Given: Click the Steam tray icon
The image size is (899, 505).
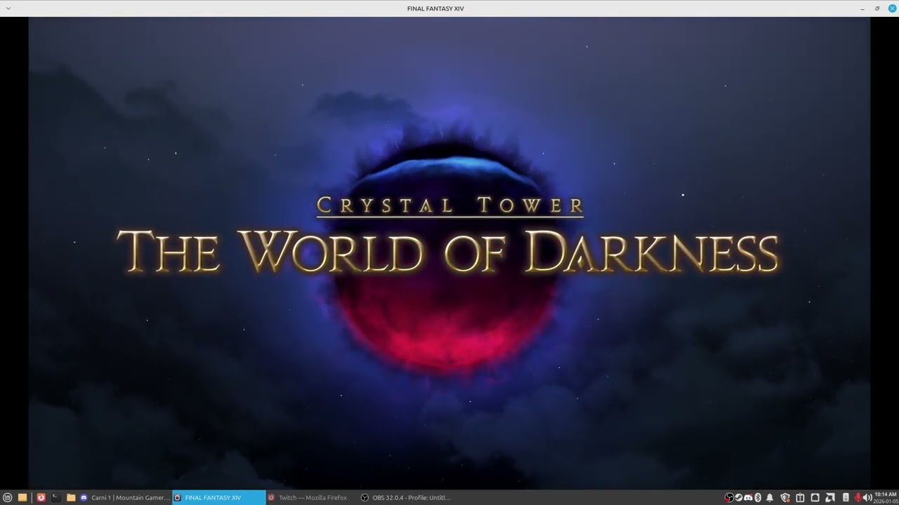Looking at the screenshot, I should [739, 497].
